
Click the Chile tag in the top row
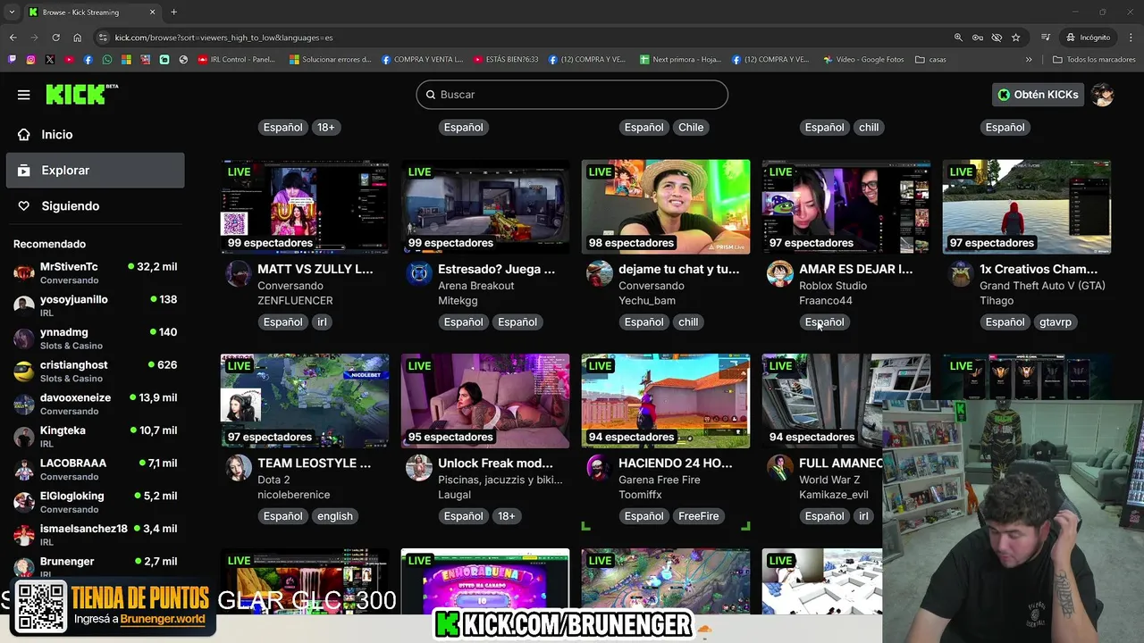click(691, 128)
